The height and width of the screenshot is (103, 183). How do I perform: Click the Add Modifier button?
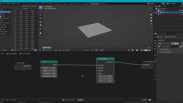(x=161, y=40)
